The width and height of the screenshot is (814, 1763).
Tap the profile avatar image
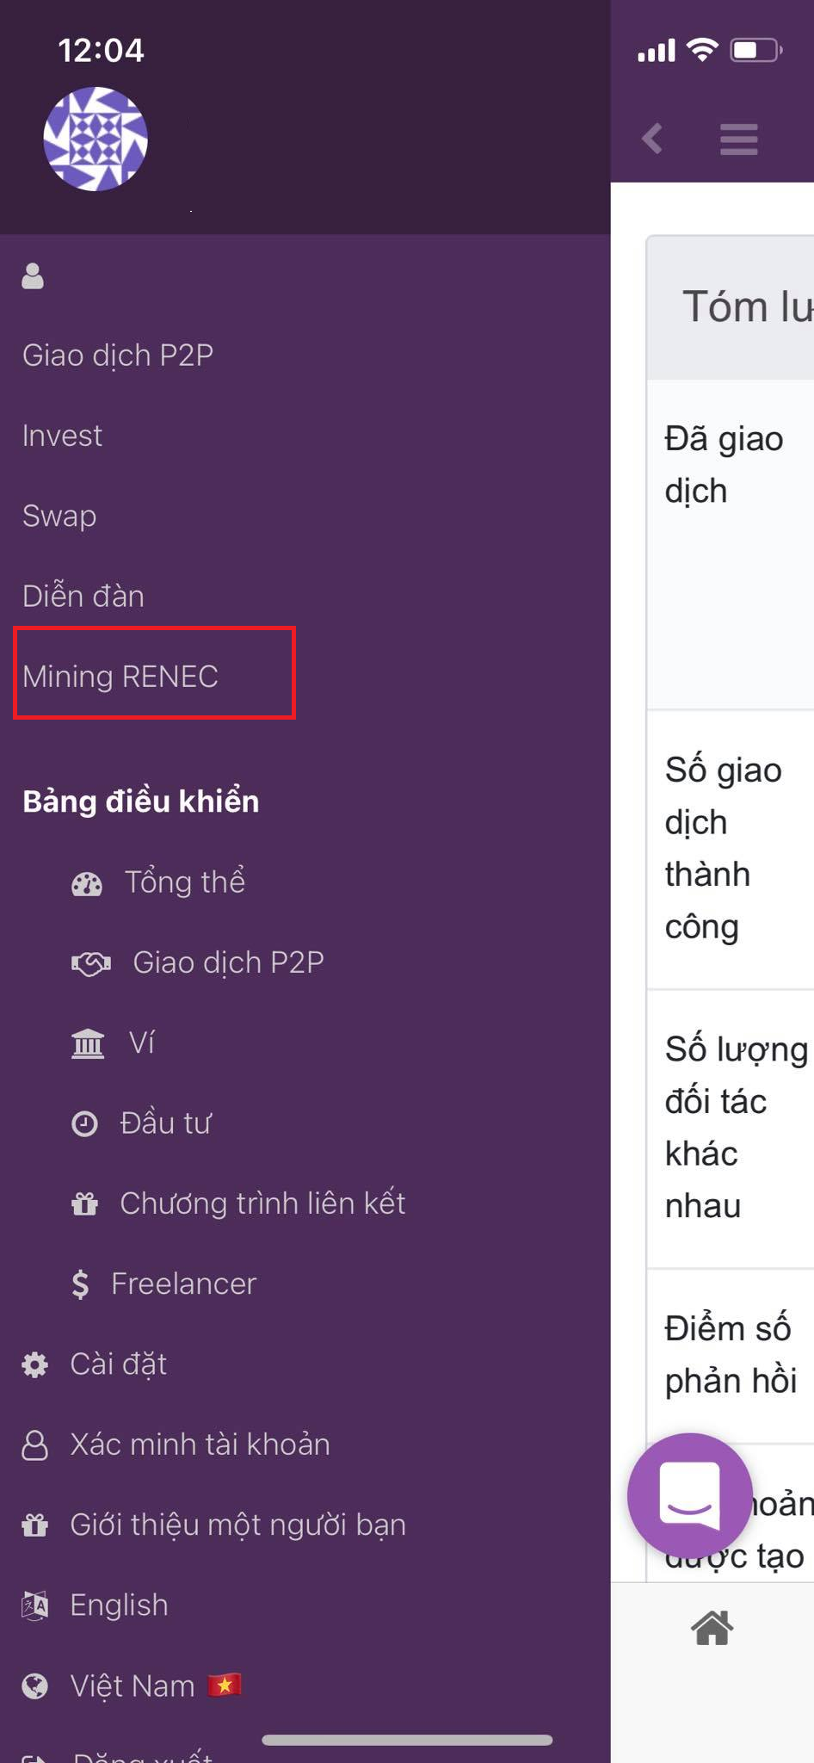tap(96, 139)
